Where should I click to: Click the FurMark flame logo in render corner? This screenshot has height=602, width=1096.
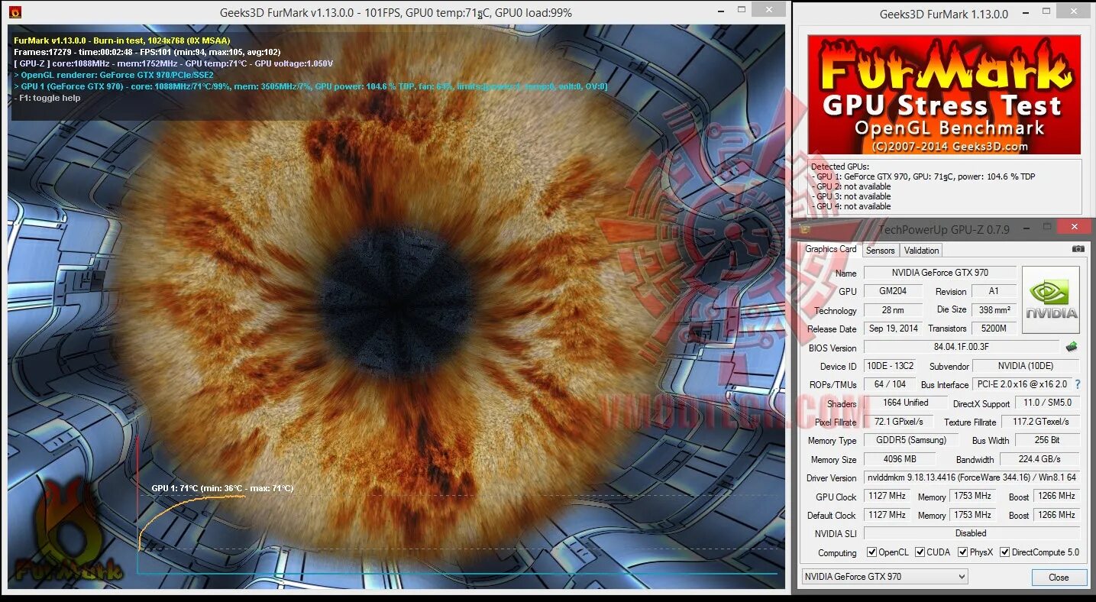tap(67, 530)
